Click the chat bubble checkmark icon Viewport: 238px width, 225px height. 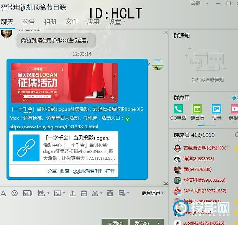click(x=122, y=193)
